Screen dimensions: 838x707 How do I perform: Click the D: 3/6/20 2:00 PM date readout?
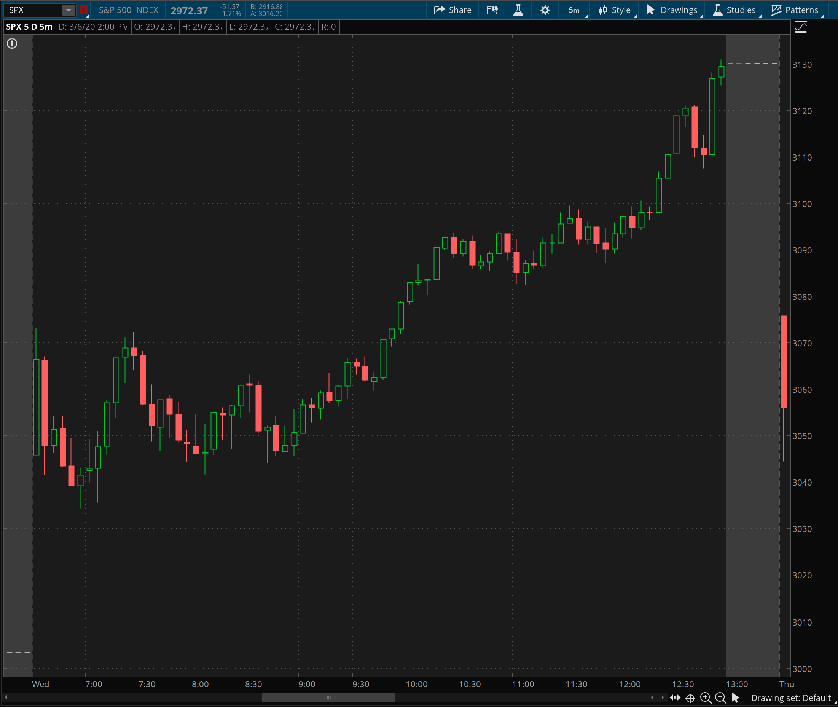click(x=93, y=27)
